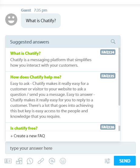Open the emoji smiley picker
Viewport: 140px width, 168px height.
tap(63, 161)
